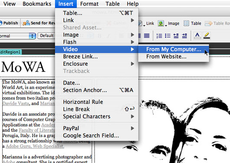Click the Link toolbar button
Screen dimensions: 230x163
point(147,23)
